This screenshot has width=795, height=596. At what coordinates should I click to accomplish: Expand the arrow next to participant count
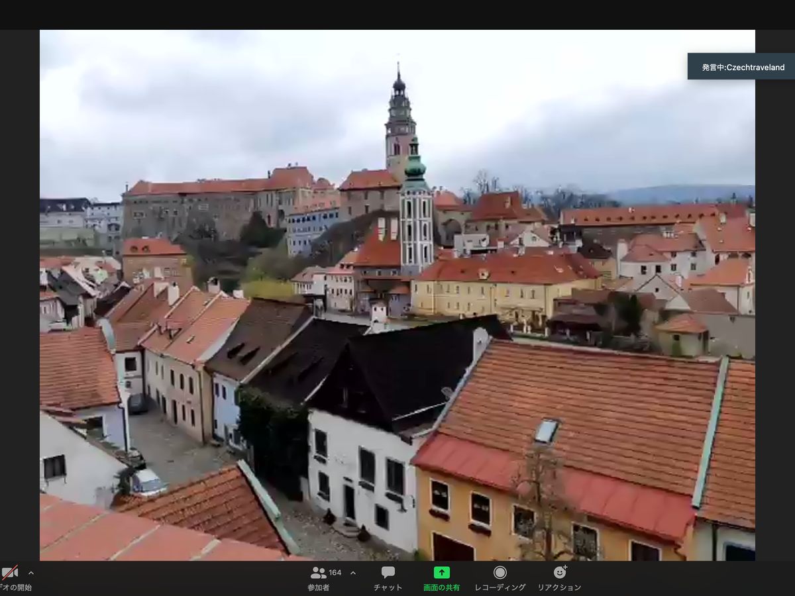pyautogui.click(x=352, y=573)
